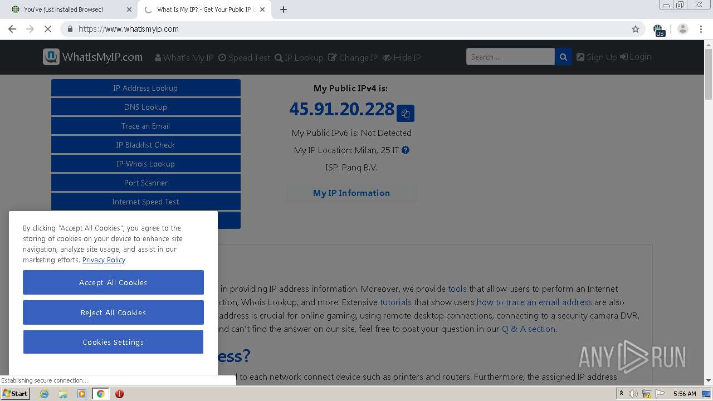Open IP Blacklist Check tool
The image size is (713, 401).
click(x=146, y=145)
